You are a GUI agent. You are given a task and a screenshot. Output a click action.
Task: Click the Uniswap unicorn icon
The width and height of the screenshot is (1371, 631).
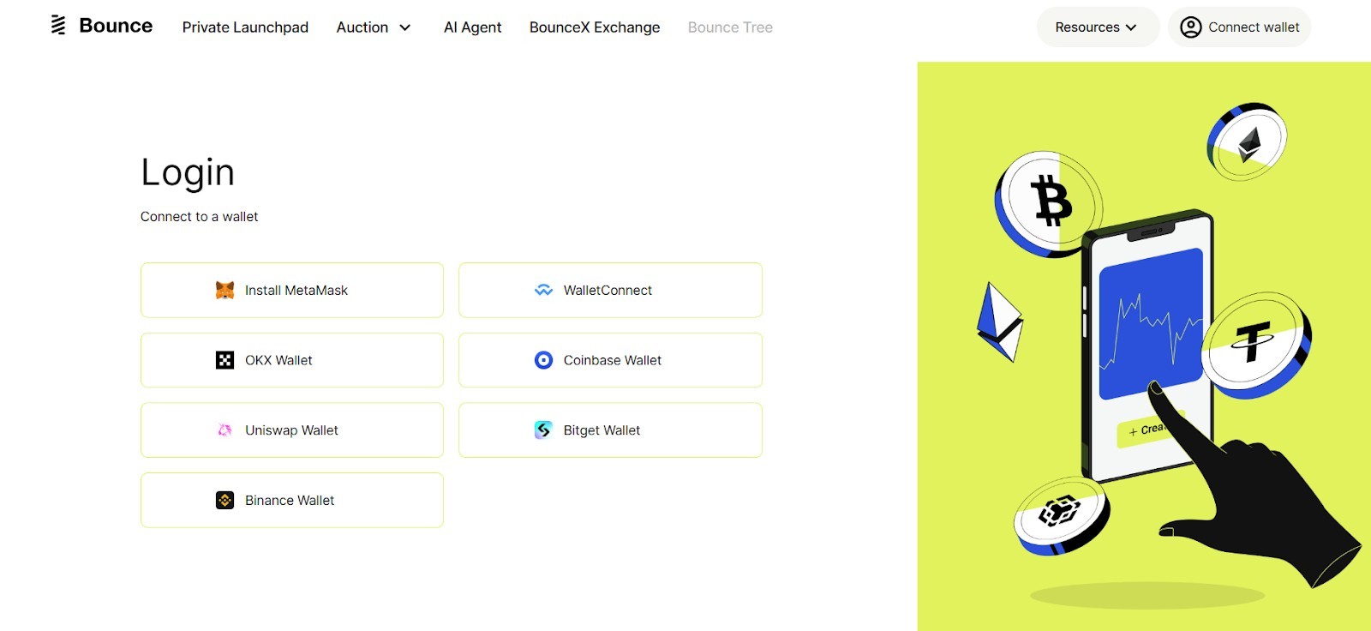(x=225, y=430)
